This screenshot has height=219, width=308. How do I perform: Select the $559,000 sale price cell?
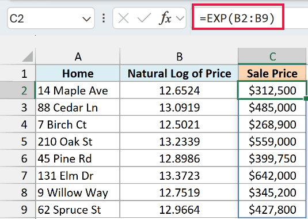pyautogui.click(x=272, y=142)
